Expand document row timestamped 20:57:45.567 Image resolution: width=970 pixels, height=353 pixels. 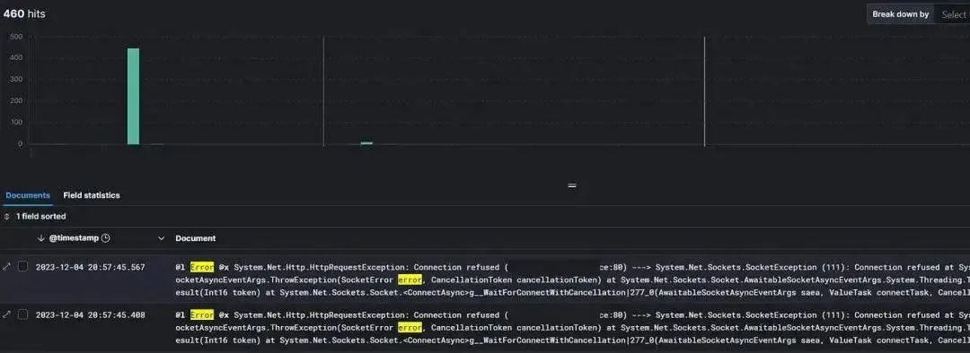pyautogui.click(x=7, y=267)
